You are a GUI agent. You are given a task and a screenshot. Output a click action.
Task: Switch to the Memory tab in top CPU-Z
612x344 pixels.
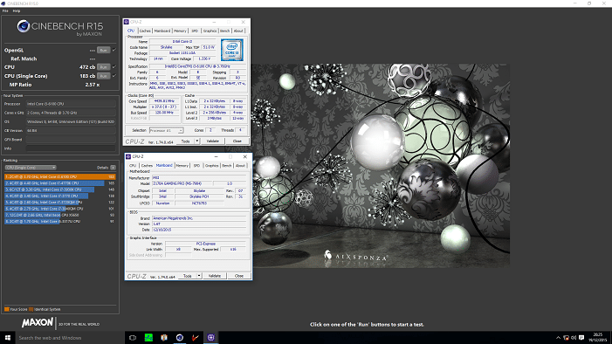coord(180,31)
